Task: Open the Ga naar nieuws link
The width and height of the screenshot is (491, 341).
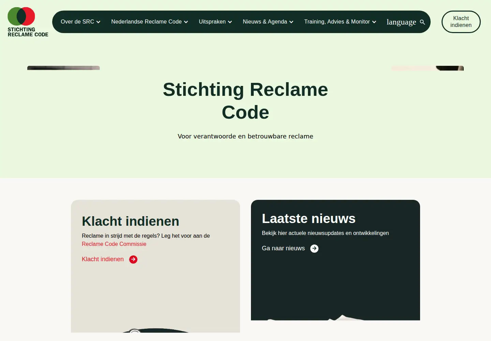Action: [x=283, y=248]
